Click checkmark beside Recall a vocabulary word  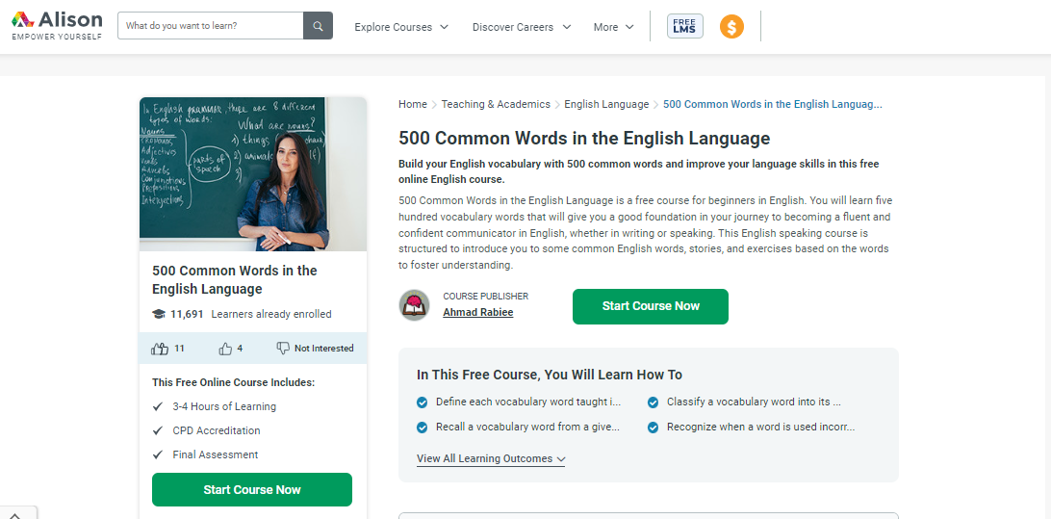coord(422,428)
